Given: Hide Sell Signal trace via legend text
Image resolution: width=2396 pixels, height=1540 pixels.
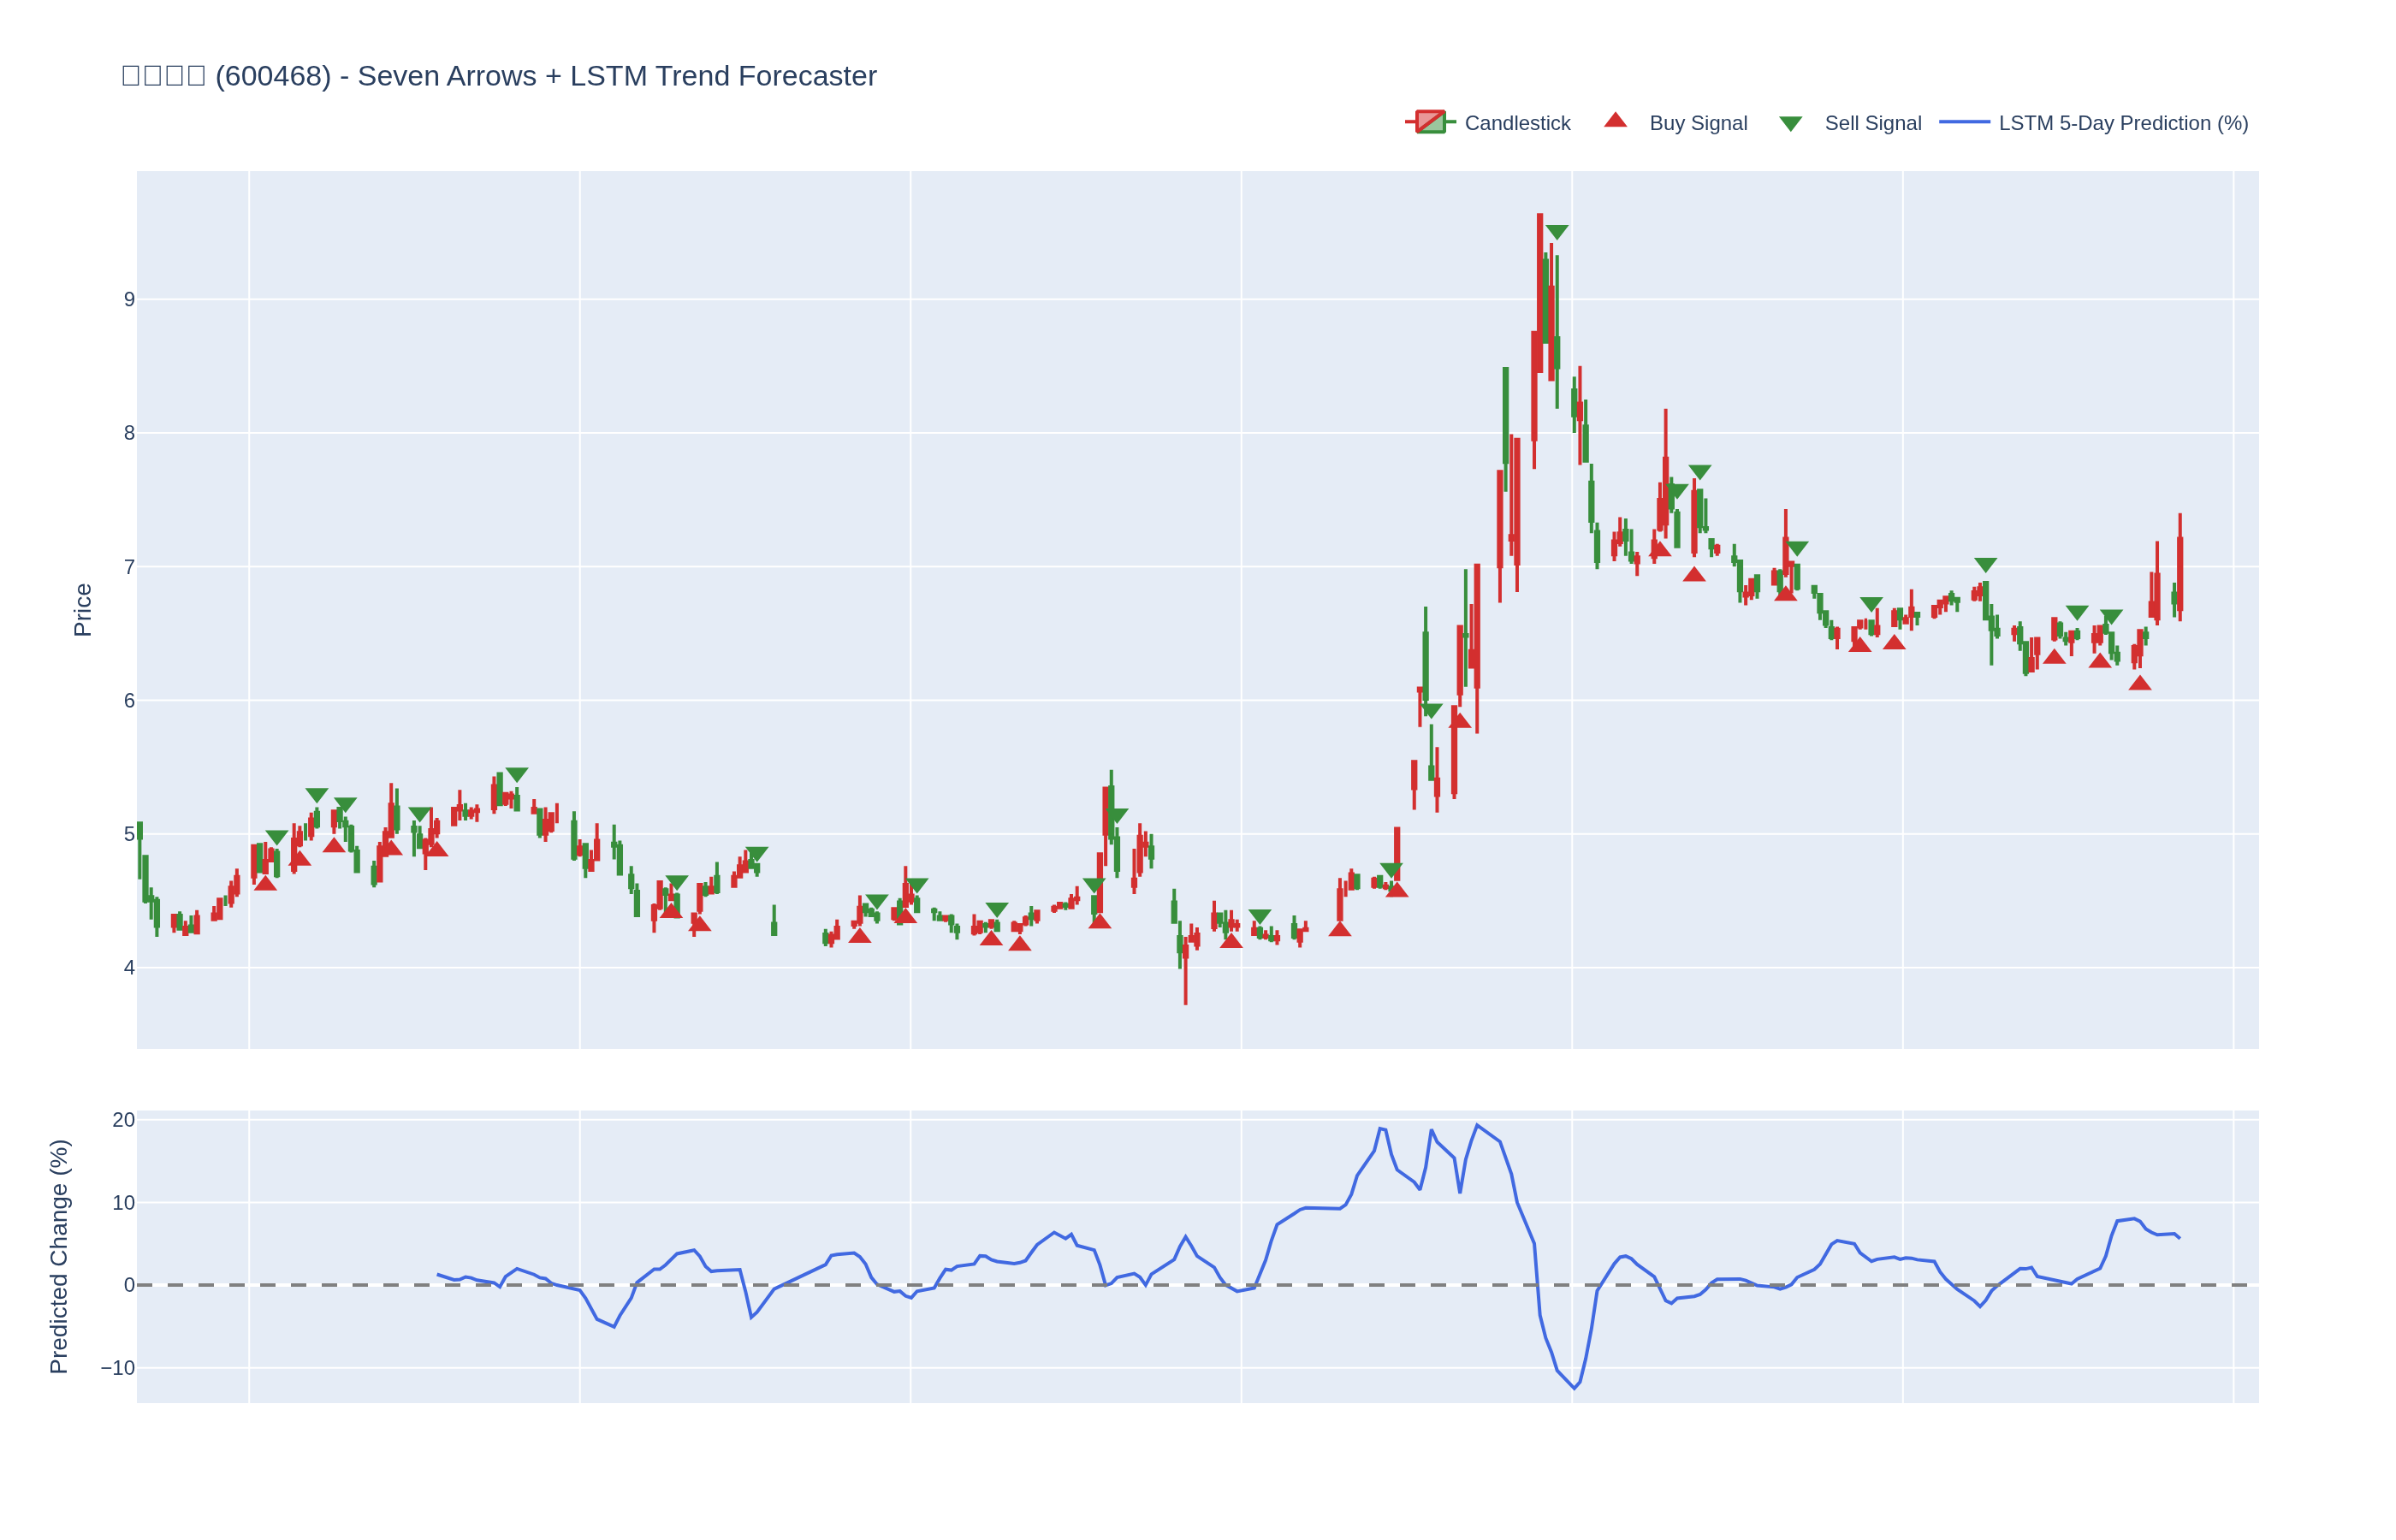Looking at the screenshot, I should point(1872,123).
